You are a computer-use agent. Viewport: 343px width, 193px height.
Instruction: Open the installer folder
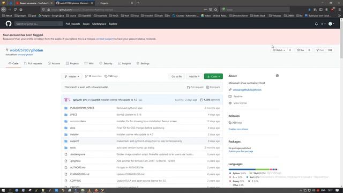74,135
